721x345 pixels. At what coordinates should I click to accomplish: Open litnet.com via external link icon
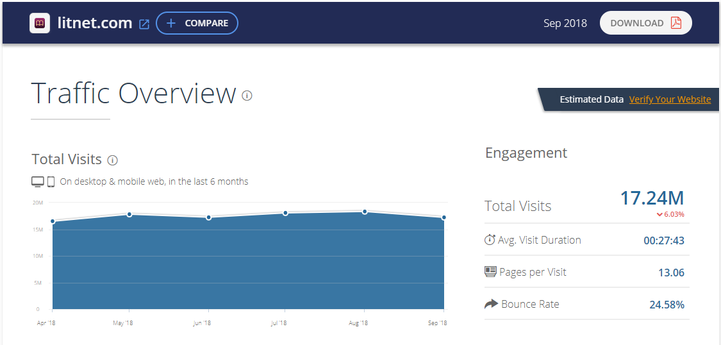coord(144,24)
